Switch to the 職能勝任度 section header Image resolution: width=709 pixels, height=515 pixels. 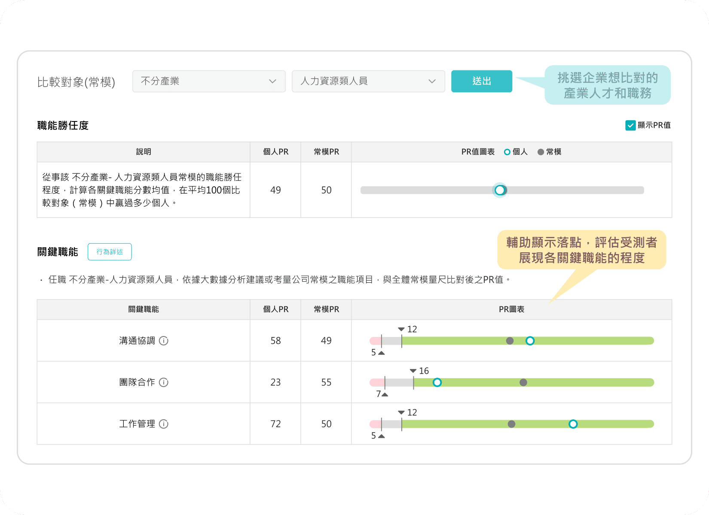[62, 125]
